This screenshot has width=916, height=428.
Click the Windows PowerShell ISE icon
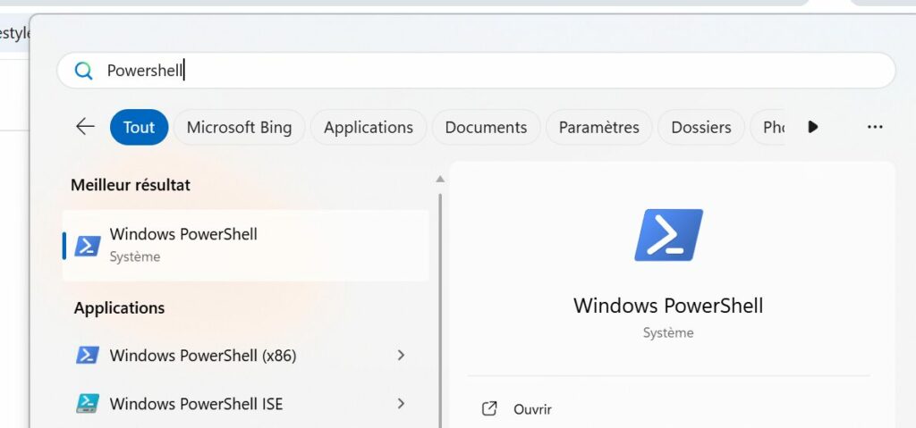87,404
